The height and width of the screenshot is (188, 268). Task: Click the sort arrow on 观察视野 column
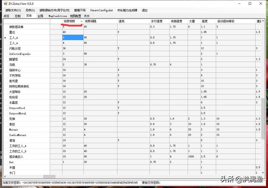81,21
